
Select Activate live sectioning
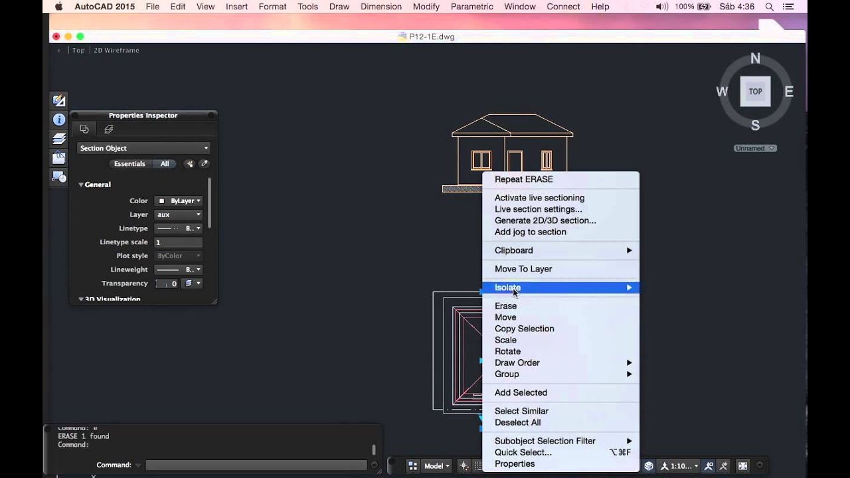click(x=560, y=198)
